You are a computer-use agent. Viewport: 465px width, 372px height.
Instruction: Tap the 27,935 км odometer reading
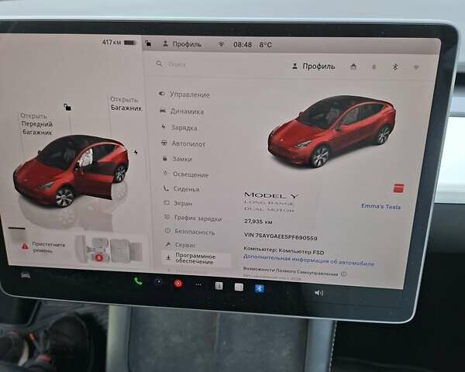[x=258, y=222]
